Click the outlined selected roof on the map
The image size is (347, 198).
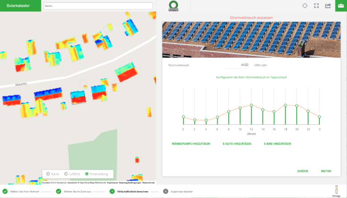pos(78,98)
